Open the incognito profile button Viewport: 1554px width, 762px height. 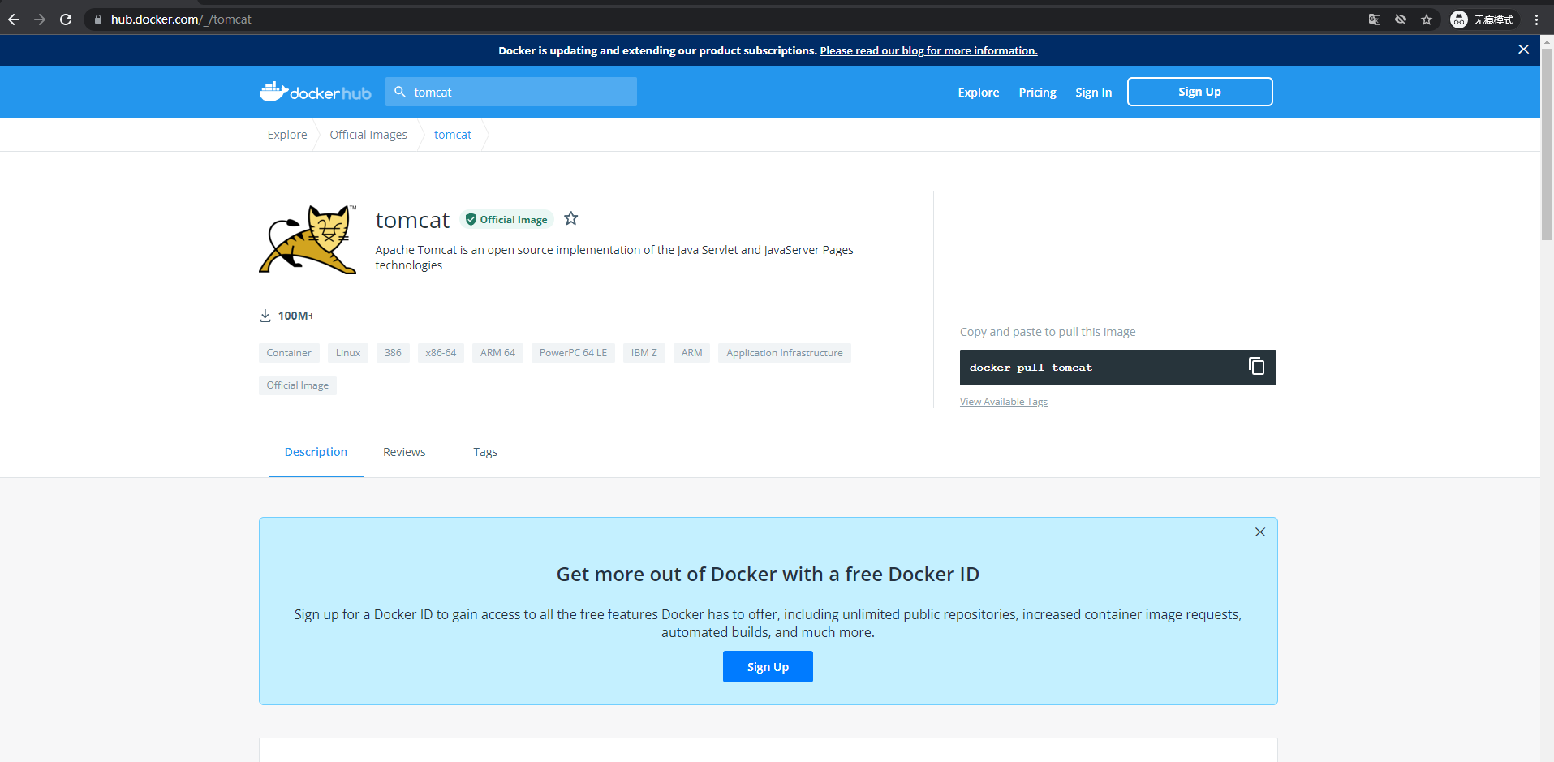pyautogui.click(x=1482, y=19)
